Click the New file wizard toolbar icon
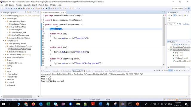Image resolution: width=191 pixels, height=107 pixels. pos(2,8)
